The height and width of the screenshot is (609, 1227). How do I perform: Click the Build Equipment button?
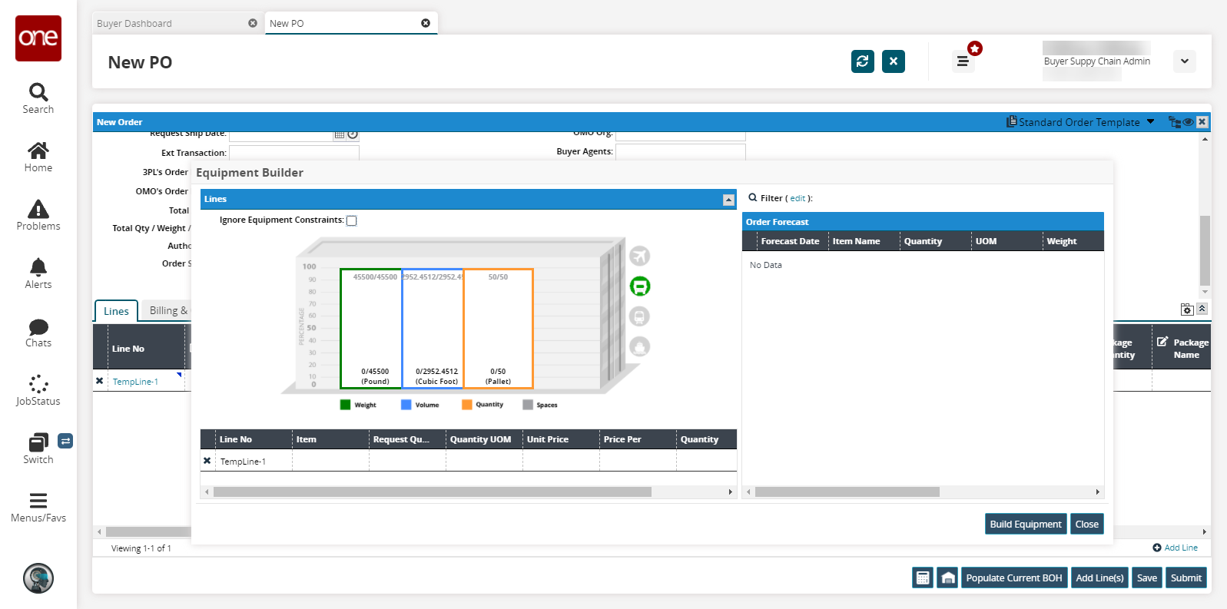(x=1026, y=524)
